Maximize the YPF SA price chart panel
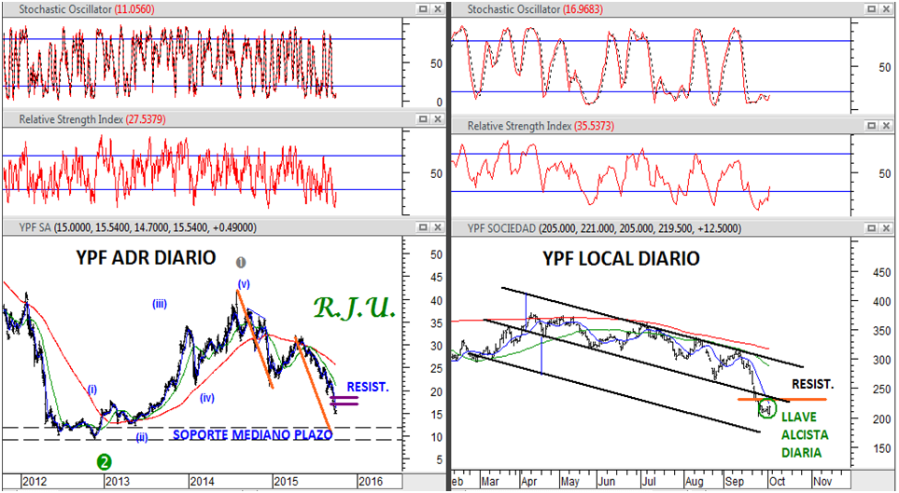Screen dimensions: 899x493 (423, 227)
